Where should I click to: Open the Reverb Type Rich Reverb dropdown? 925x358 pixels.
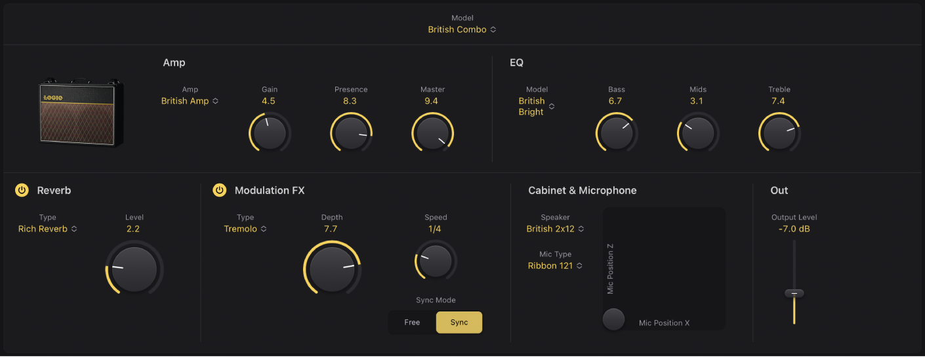(47, 229)
